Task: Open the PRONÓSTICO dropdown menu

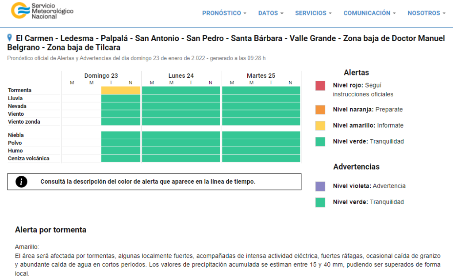Action: (224, 13)
